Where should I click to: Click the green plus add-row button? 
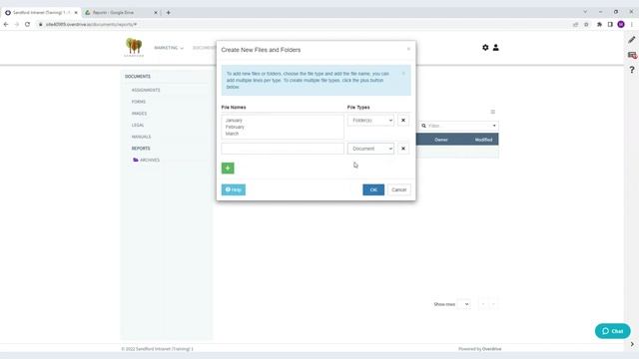(228, 169)
